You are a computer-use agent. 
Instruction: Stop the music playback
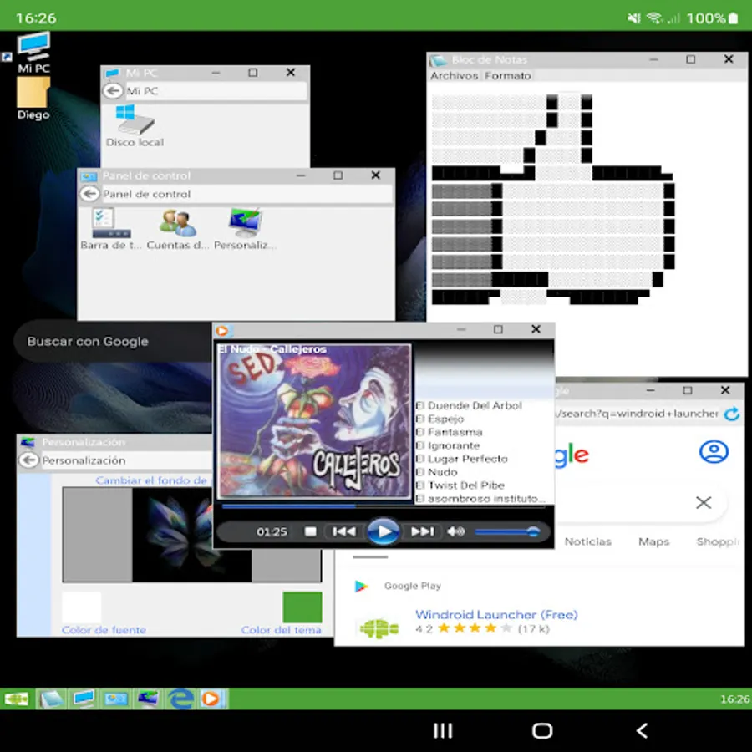point(311,531)
